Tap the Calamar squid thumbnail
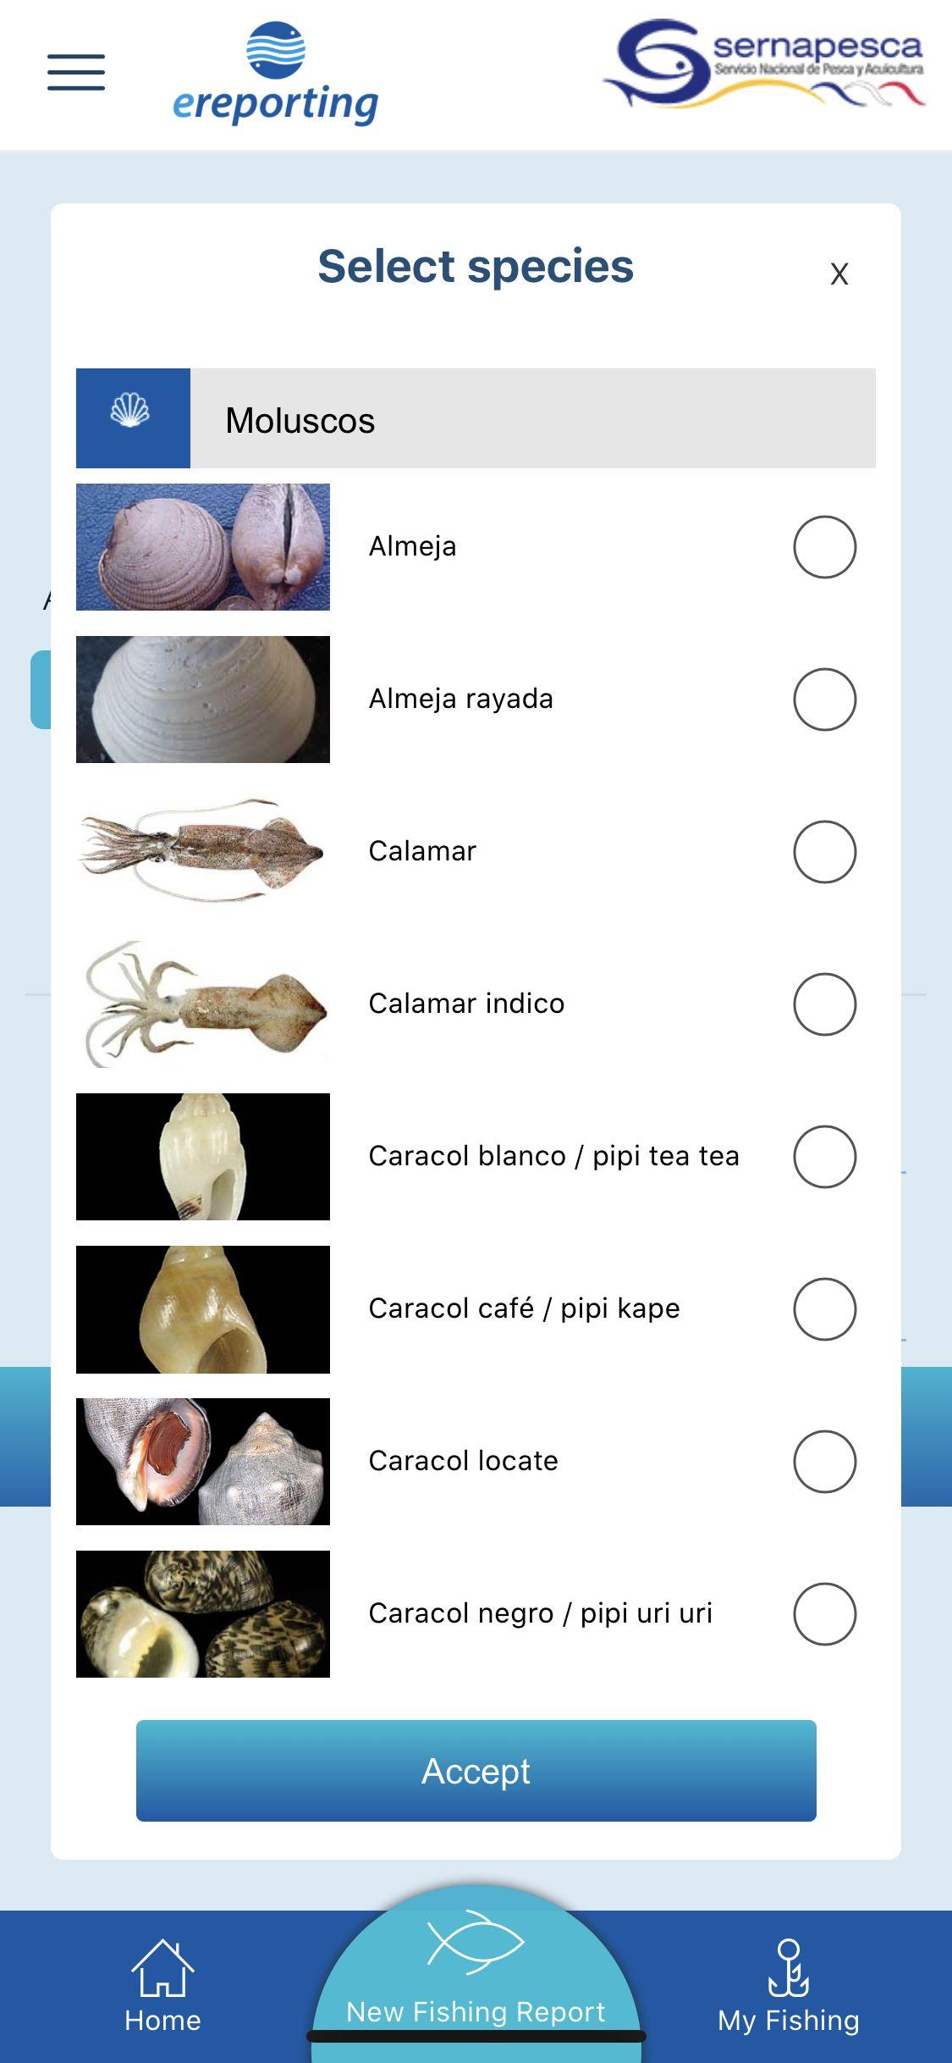The width and height of the screenshot is (952, 2063). pyautogui.click(x=203, y=852)
